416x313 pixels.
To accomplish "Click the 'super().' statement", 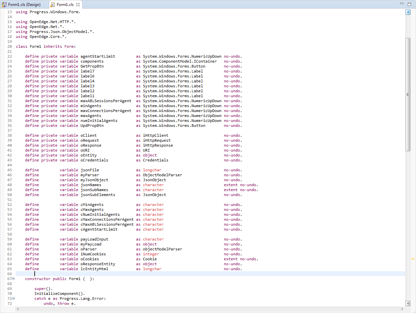I will tap(44, 289).
